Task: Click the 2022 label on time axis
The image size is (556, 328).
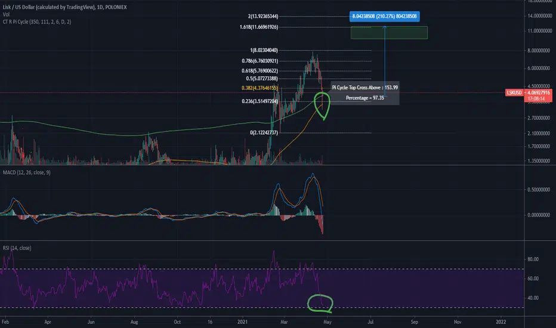Action: pyautogui.click(x=501, y=322)
